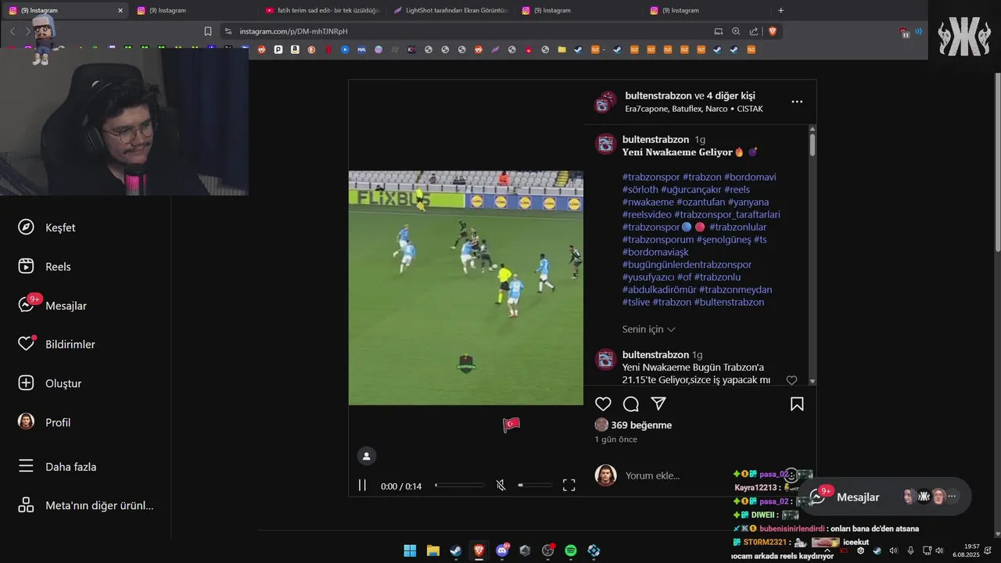Like the bultenstrabzon comment heart
Image resolution: width=1001 pixels, height=563 pixels.
[791, 380]
